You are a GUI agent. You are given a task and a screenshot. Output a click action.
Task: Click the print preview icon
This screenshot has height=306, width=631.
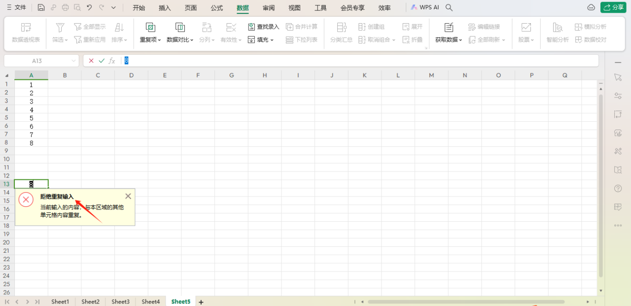point(77,8)
